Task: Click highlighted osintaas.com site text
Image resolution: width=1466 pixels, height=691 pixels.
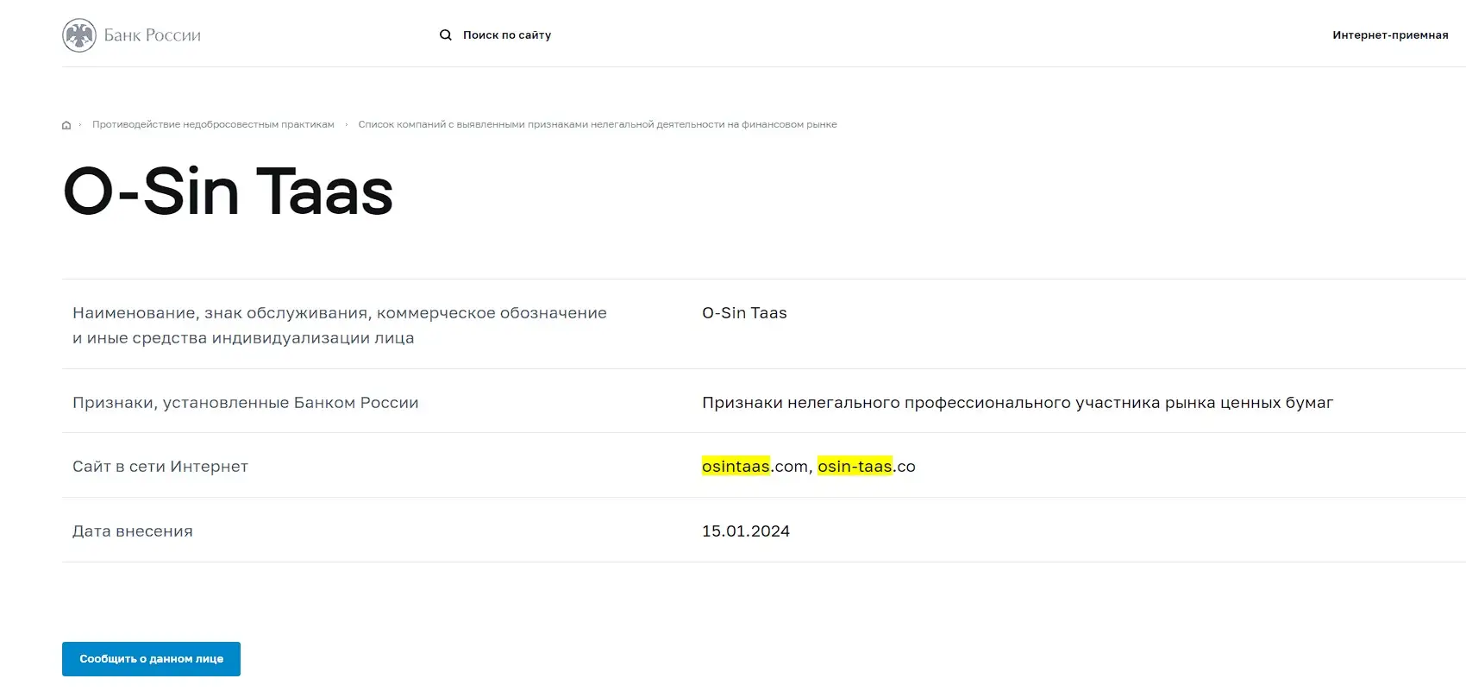Action: 755,467
